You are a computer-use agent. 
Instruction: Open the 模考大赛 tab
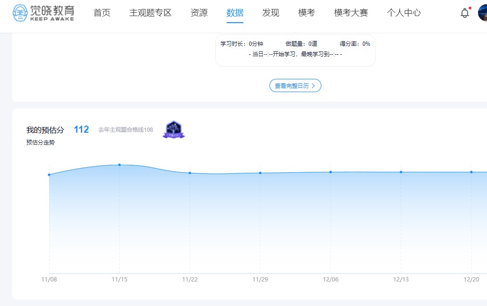(x=351, y=13)
